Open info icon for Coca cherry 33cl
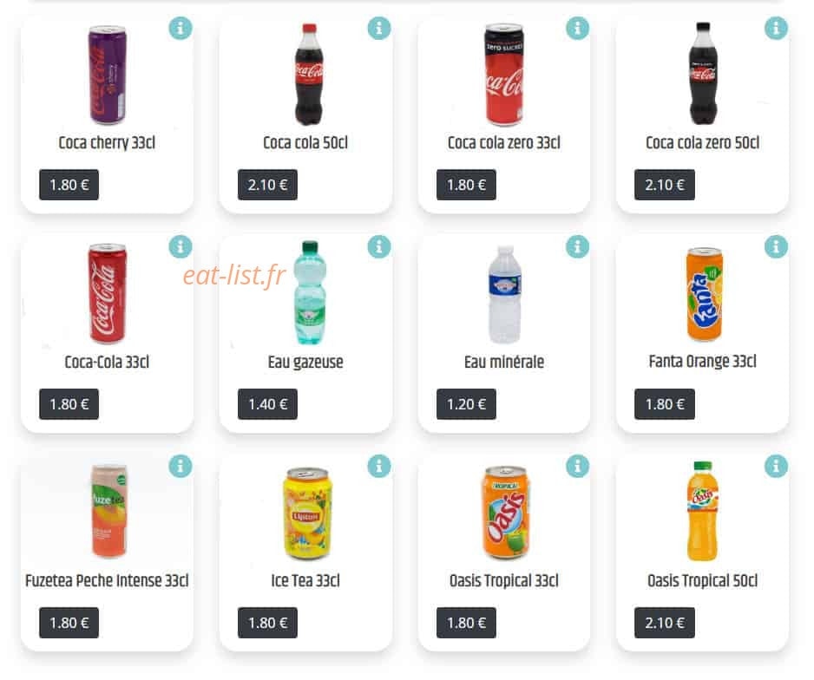The image size is (814, 680). pos(181,28)
